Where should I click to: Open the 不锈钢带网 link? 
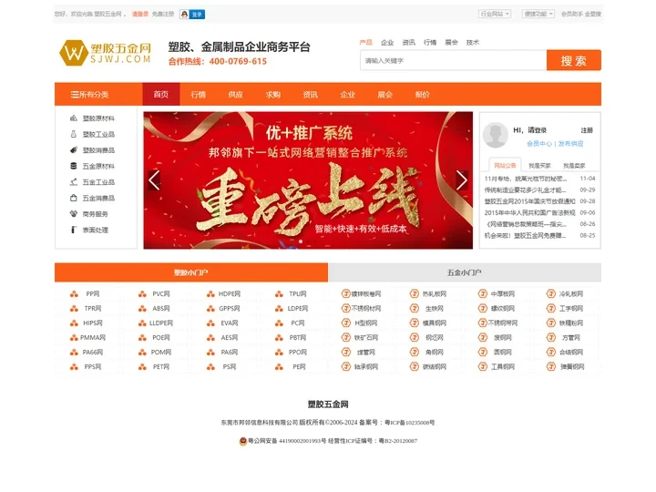[x=503, y=323]
